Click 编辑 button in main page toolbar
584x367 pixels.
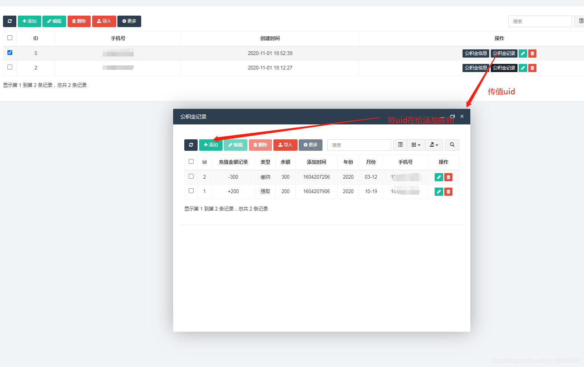click(x=54, y=21)
